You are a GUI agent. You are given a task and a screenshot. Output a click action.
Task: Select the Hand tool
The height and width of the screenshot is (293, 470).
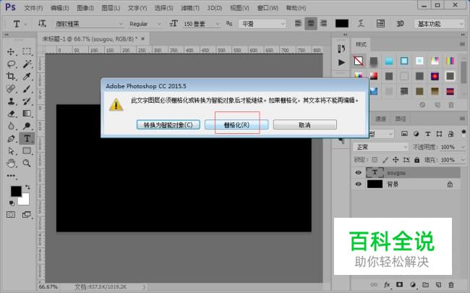pyautogui.click(x=11, y=164)
